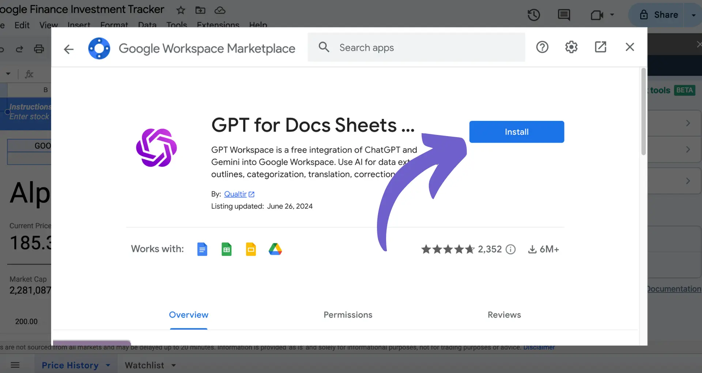Open the Help menu in Sheets
Image resolution: width=702 pixels, height=373 pixels.
(258, 25)
